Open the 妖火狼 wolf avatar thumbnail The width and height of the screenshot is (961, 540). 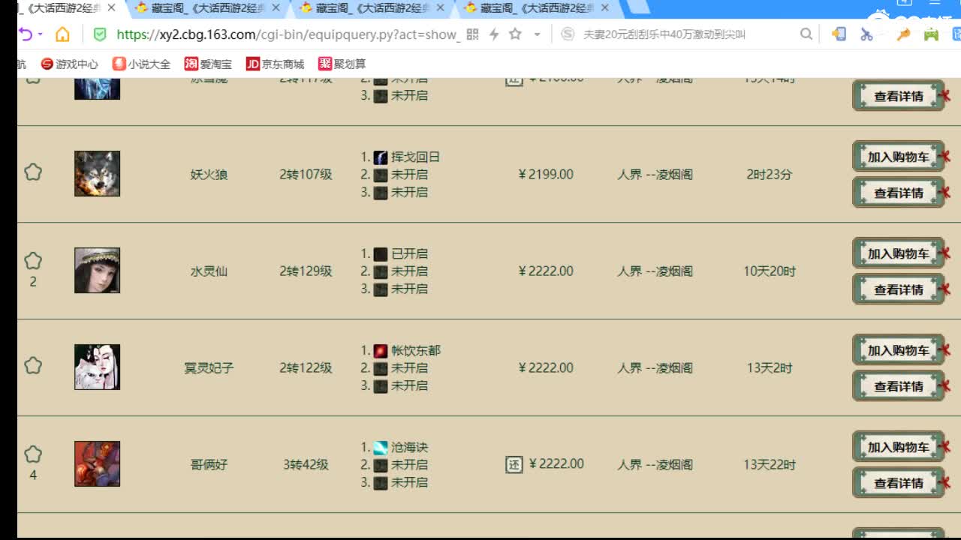pos(97,174)
